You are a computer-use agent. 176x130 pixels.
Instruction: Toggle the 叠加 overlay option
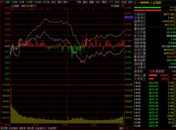[85, 2]
